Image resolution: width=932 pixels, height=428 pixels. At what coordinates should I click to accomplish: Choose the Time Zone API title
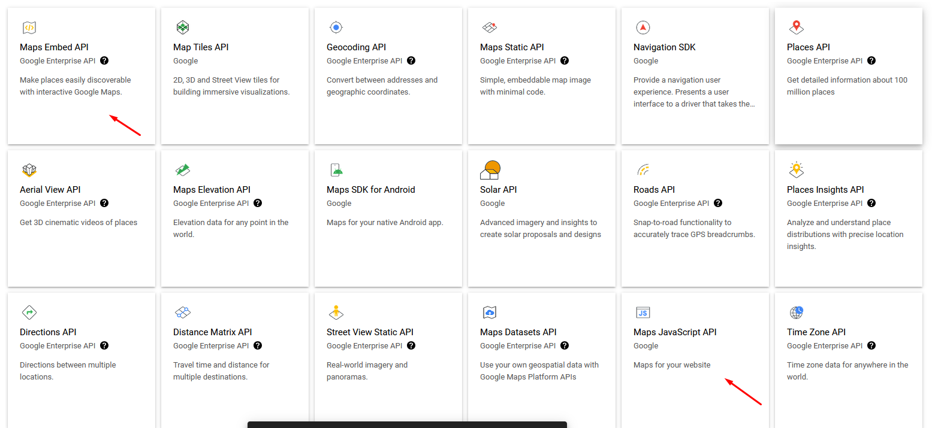(816, 332)
